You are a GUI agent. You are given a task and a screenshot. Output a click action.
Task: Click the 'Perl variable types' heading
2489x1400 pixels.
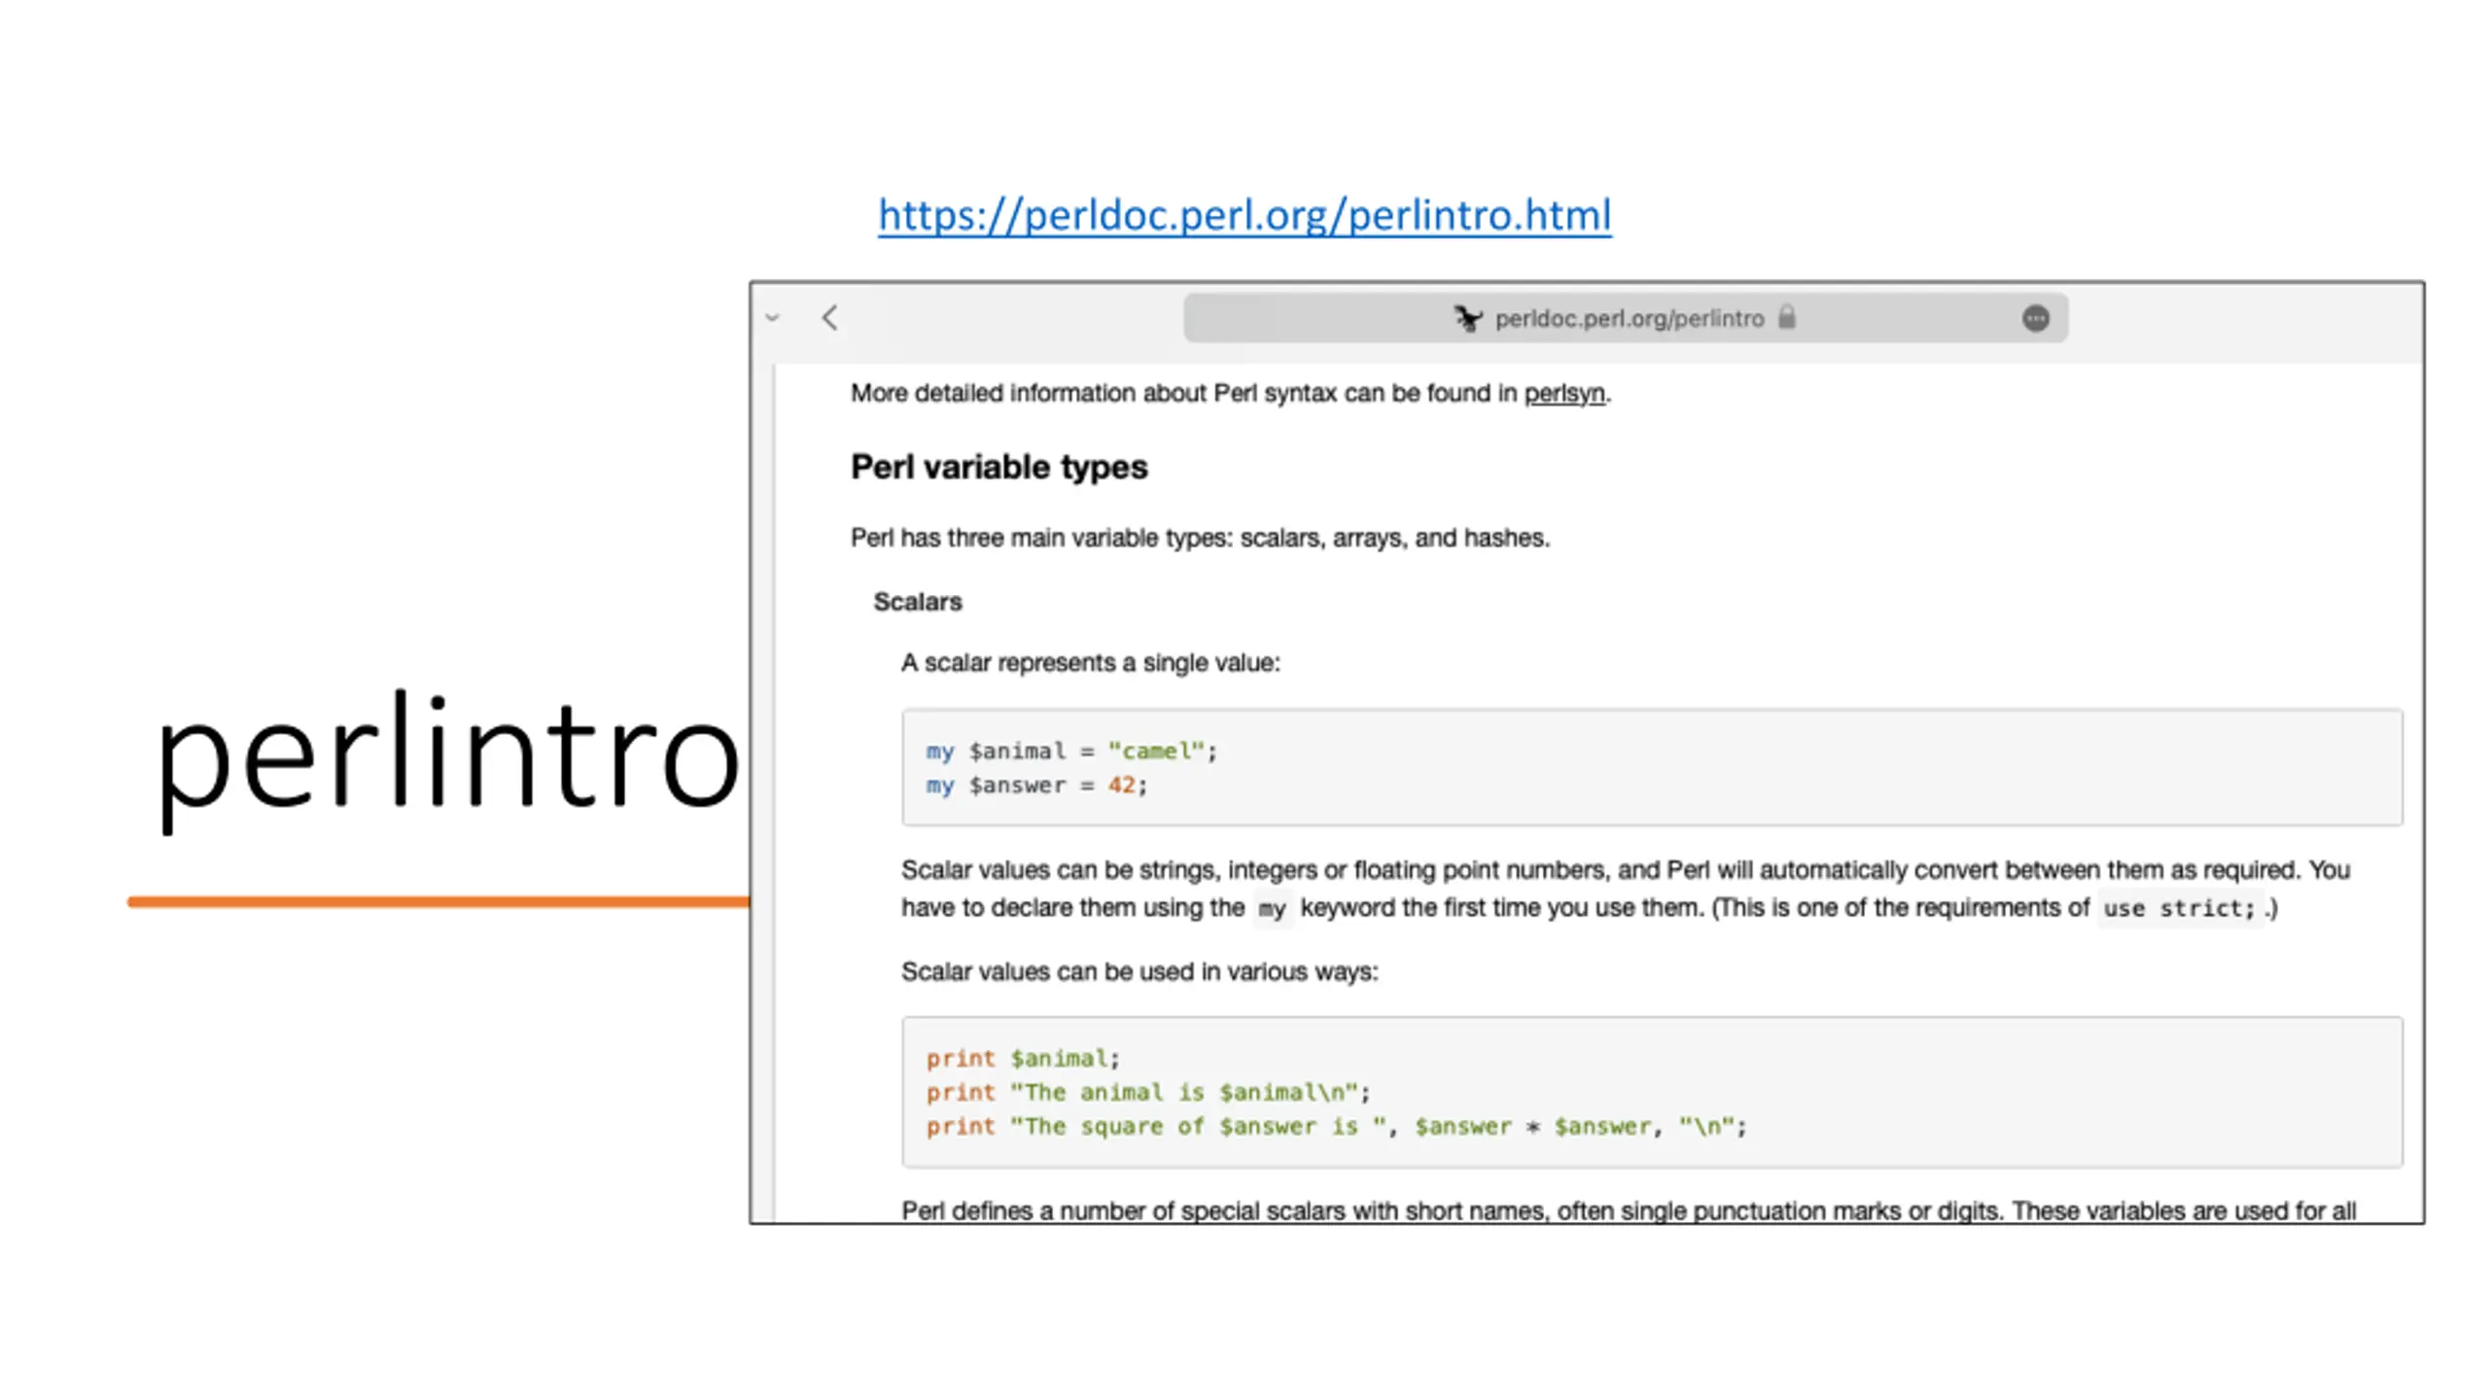[x=999, y=468]
